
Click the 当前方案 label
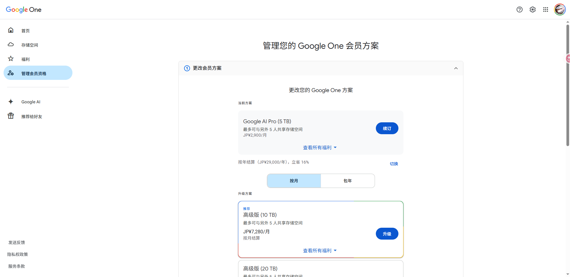click(245, 103)
